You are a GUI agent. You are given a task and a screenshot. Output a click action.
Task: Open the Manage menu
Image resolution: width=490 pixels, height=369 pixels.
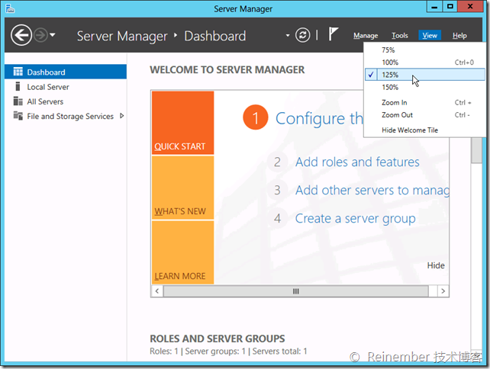point(366,36)
